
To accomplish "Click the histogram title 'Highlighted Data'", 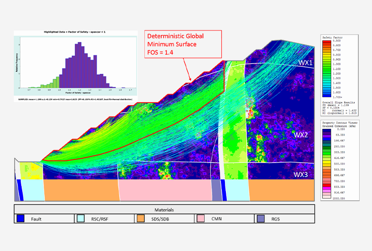I will (x=74, y=32).
